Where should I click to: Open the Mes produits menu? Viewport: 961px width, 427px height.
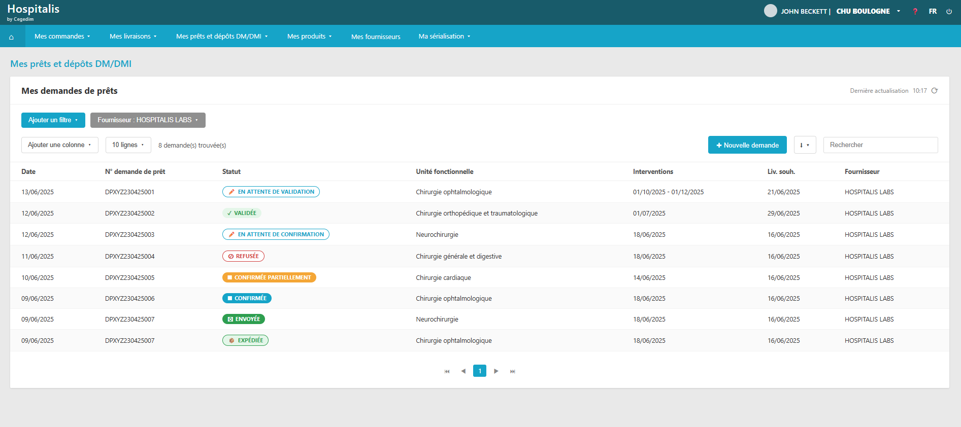coord(310,37)
